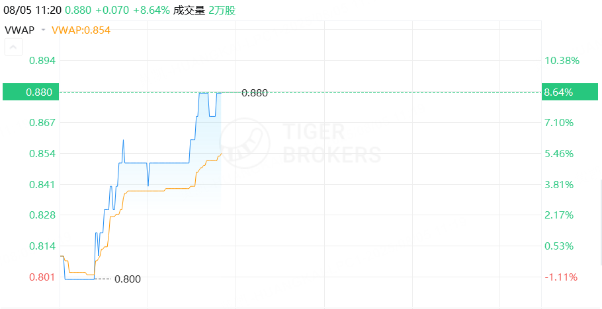The height and width of the screenshot is (309, 602).
Task: Click the red -1.11% axis label
Action: coord(561,277)
